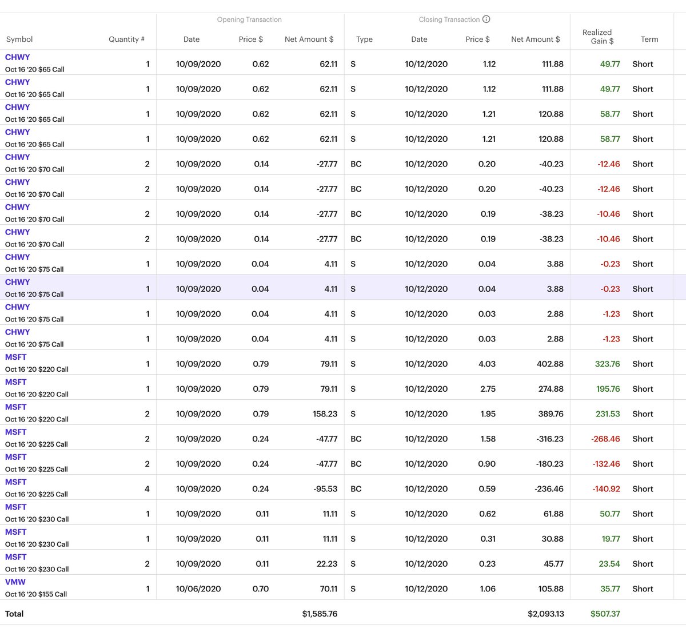Sort by the Realized Gain $ column header

[597, 35]
